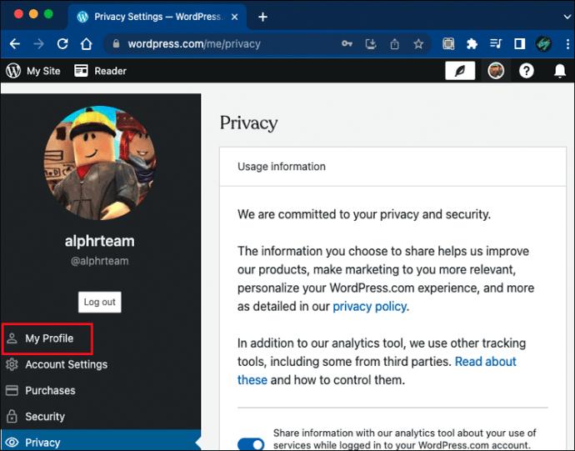
Task: Click the share icon in the address bar
Action: pos(394,44)
